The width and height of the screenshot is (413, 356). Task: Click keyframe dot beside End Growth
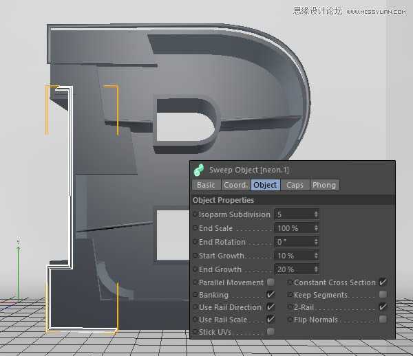pyautogui.click(x=195, y=269)
